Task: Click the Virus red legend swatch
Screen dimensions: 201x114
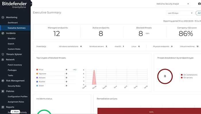Action: pyautogui.click(x=37, y=70)
